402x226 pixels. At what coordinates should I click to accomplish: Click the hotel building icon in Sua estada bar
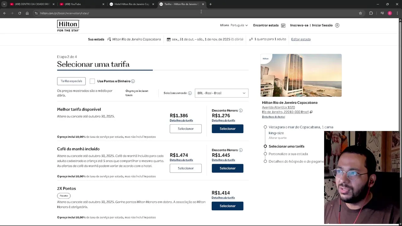(109, 40)
